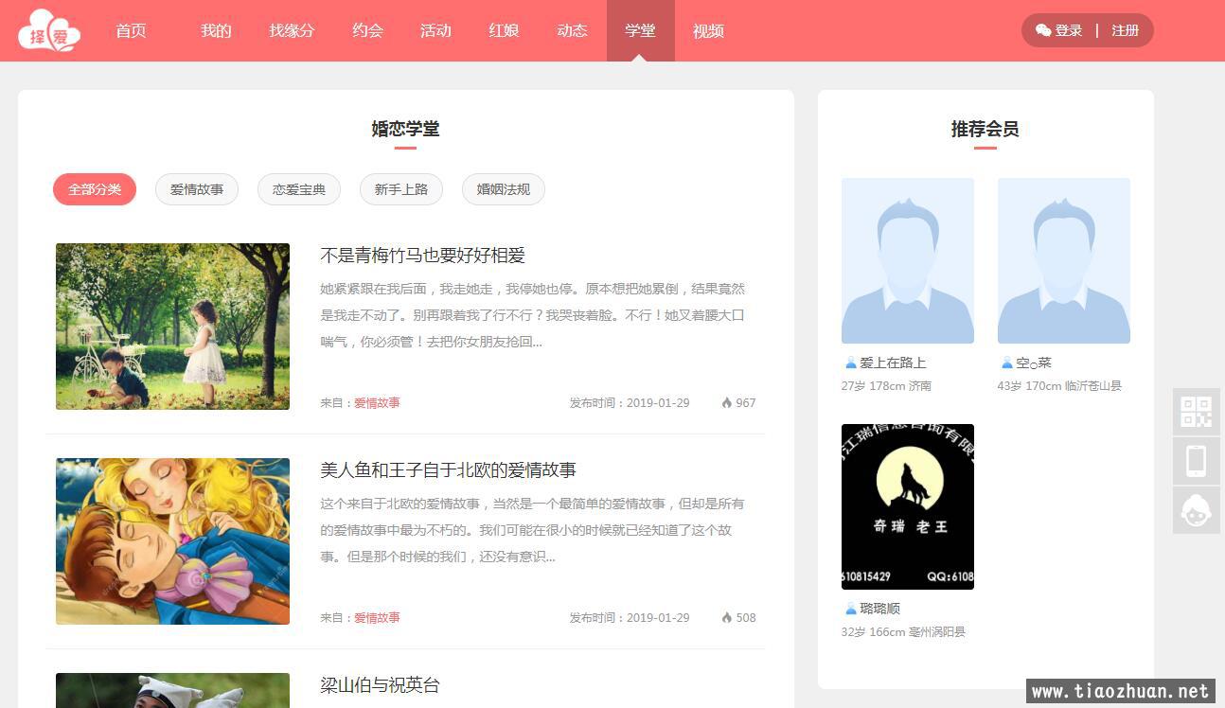Click 爱情故事 source link of mermaid article
Viewport: 1225px width, 708px height.
377,617
